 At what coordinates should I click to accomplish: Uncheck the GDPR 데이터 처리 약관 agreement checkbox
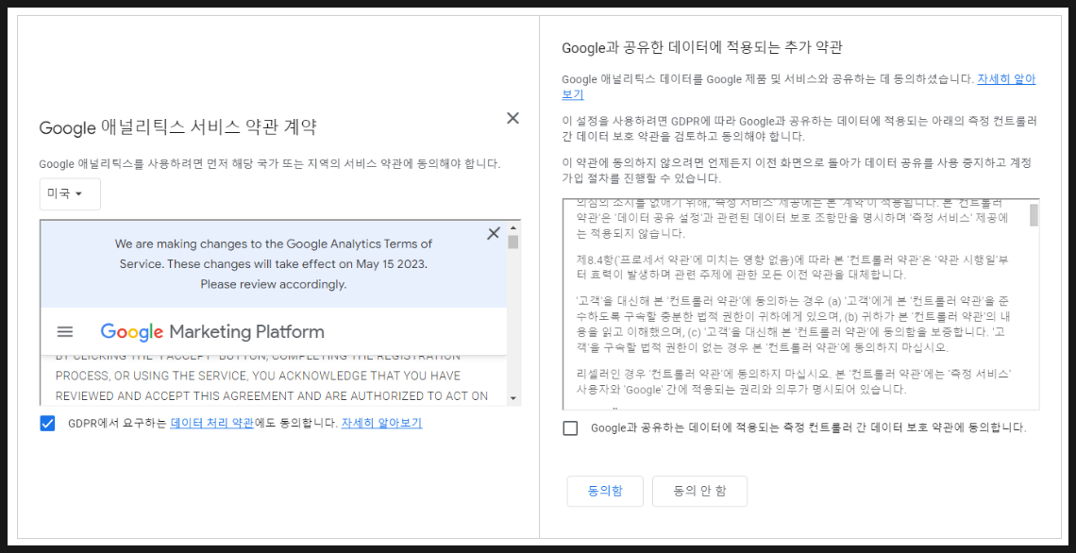pos(48,423)
